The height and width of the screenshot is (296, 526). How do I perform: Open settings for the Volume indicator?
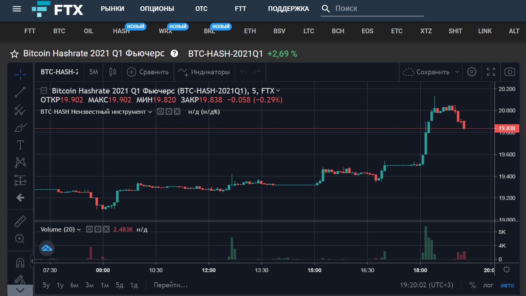pos(98,229)
